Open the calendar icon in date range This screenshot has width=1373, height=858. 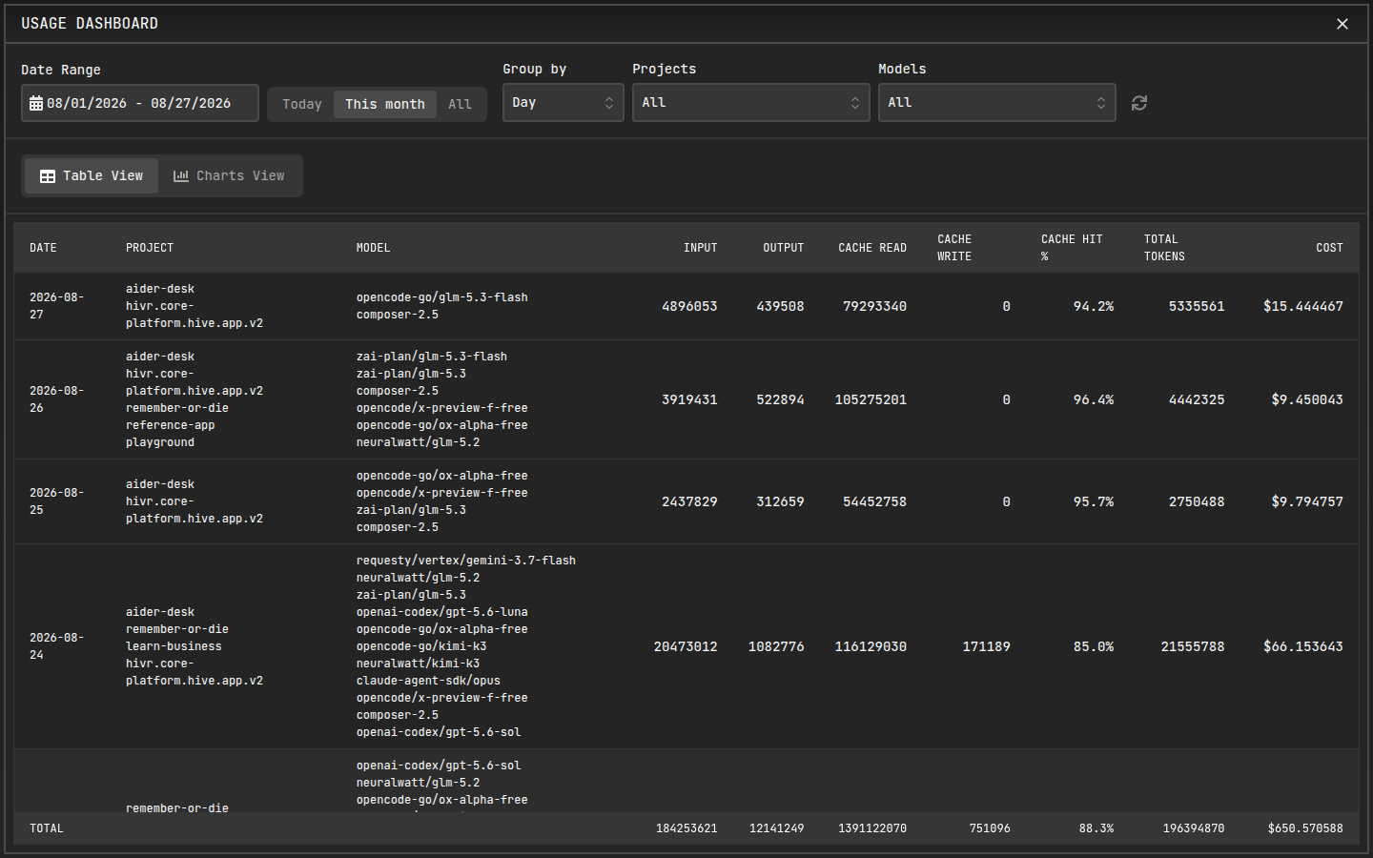(x=36, y=103)
